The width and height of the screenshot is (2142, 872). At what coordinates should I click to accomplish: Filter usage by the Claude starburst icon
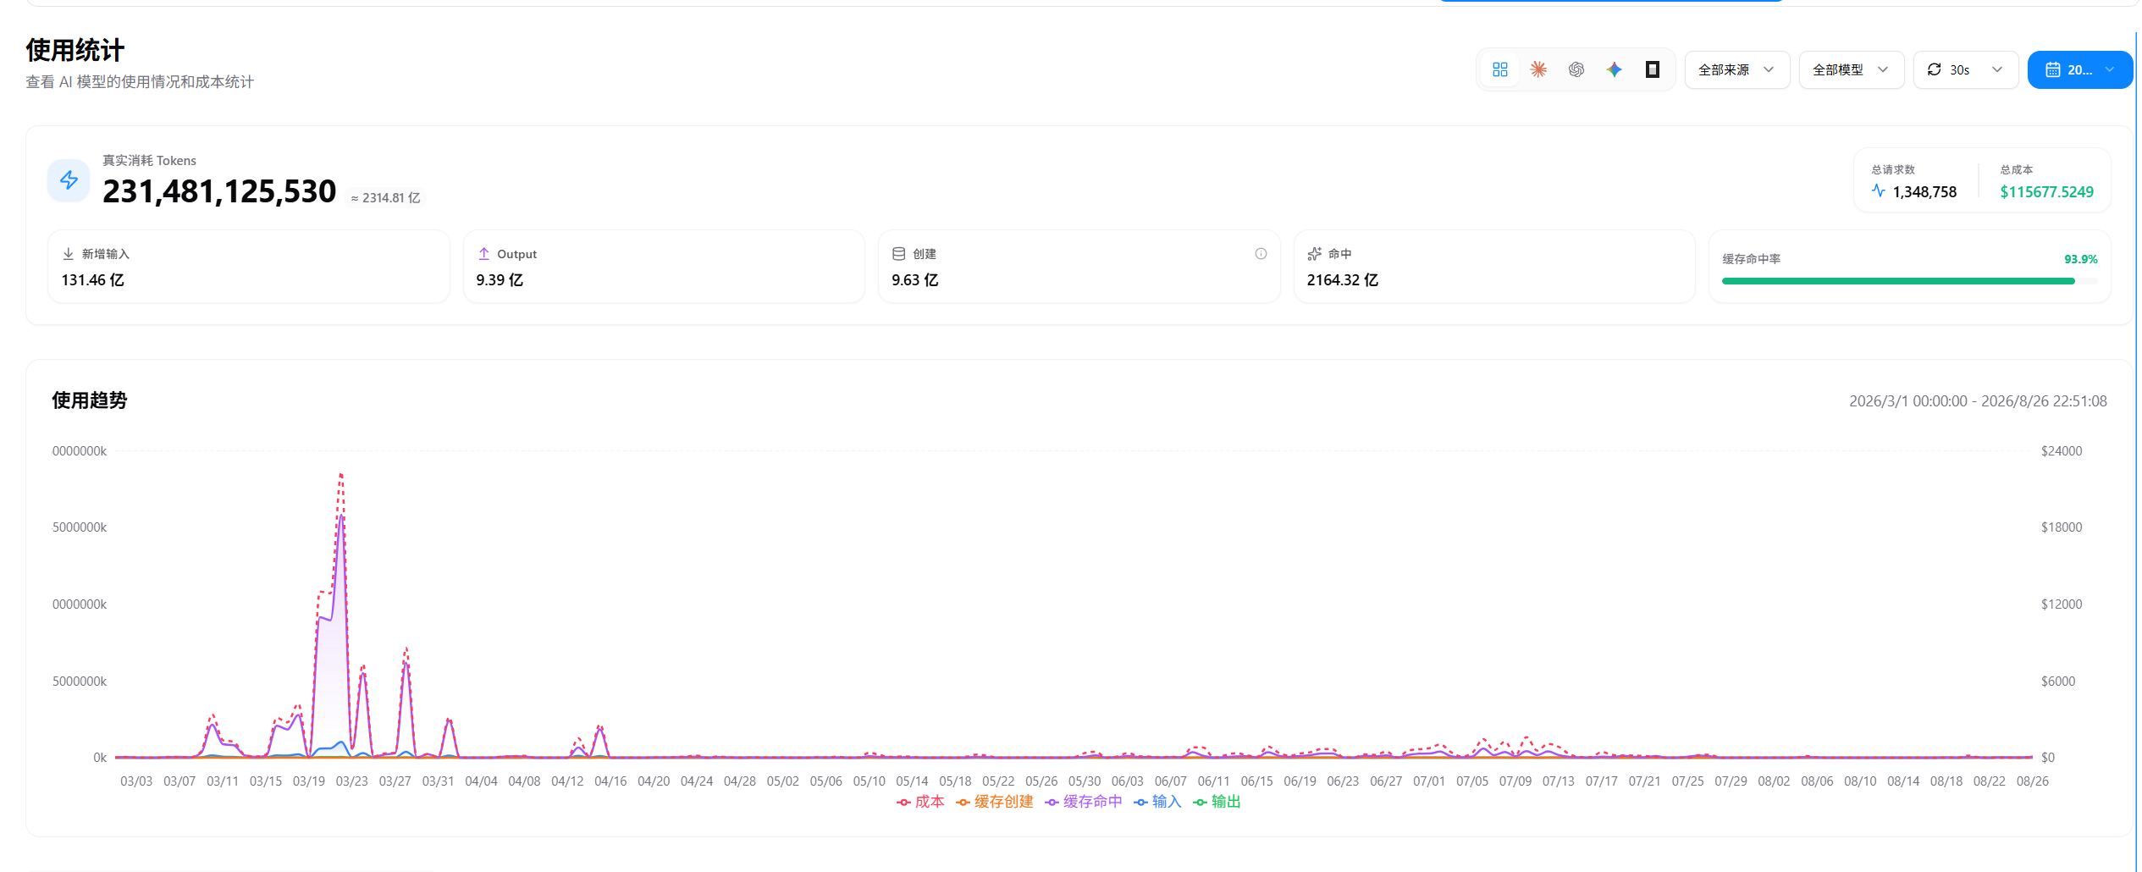point(1538,69)
